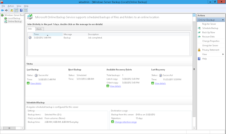The height and width of the screenshot is (134, 226).
Task: Open Recover Data in the Actions pane
Action: [x=209, y=37]
